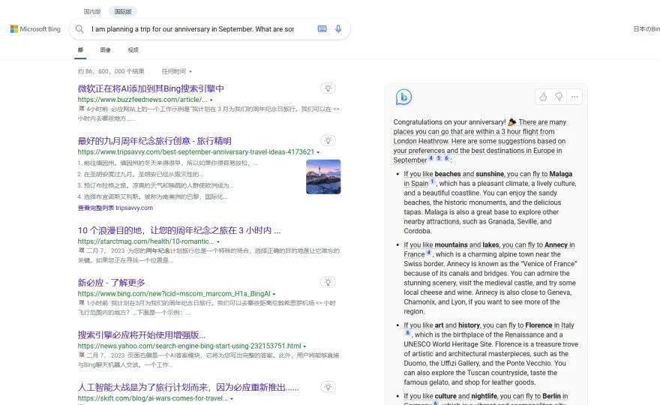Expand arrow next to starctmag.com URL
This screenshot has height=405, width=660.
[218, 241]
